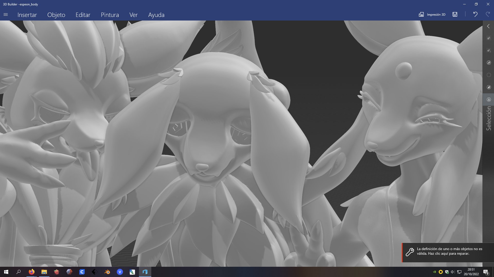Click the invalid object repair notification

[x=448, y=252]
